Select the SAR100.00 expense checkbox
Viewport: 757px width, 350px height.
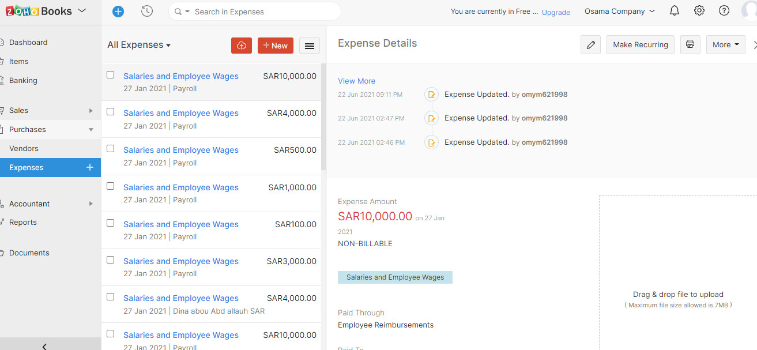pyautogui.click(x=111, y=223)
